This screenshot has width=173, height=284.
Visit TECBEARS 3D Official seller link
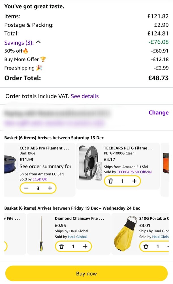pos(134,172)
